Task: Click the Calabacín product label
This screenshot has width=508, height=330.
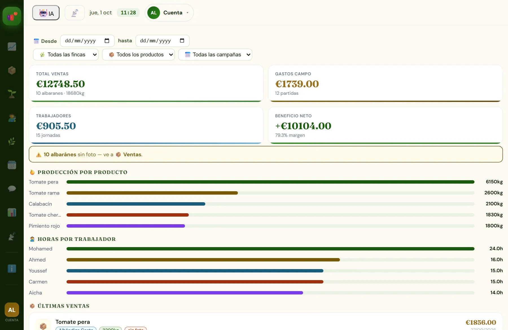Action: click(40, 204)
